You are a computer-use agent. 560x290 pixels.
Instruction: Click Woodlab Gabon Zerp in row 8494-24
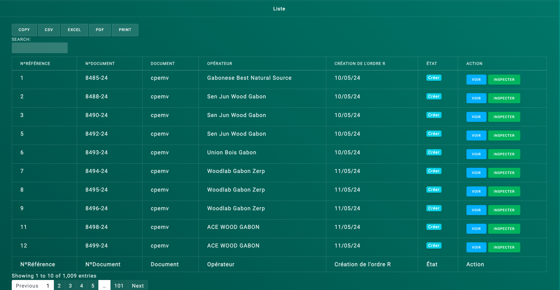(236, 171)
